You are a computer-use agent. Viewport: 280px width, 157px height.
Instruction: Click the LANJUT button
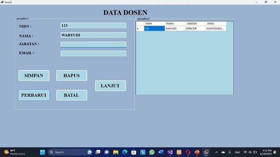pos(111,86)
